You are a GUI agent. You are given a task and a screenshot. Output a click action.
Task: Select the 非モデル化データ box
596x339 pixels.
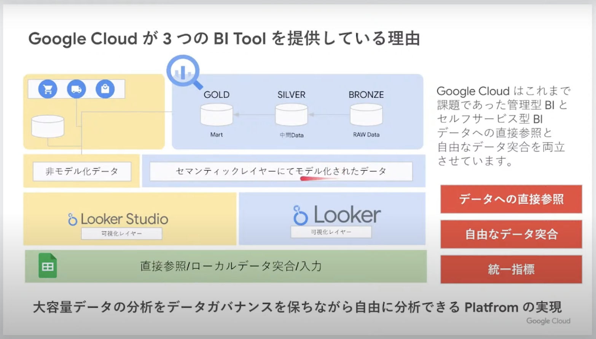[x=82, y=171]
